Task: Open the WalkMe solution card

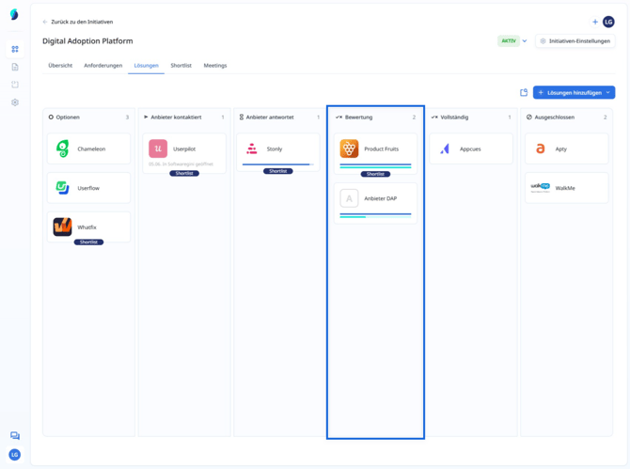Action: point(566,188)
